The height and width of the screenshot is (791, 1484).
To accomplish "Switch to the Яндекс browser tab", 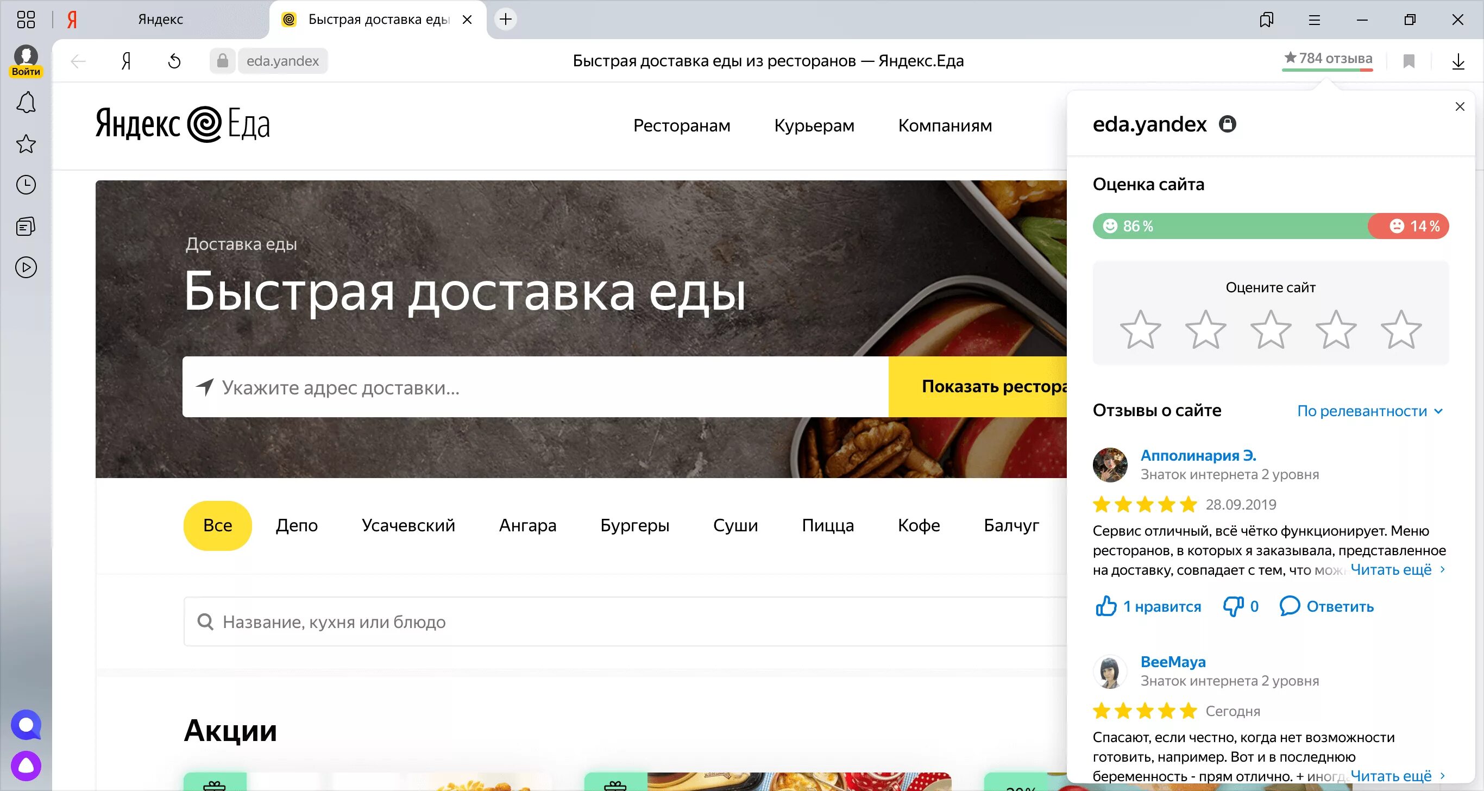I will pos(160,20).
